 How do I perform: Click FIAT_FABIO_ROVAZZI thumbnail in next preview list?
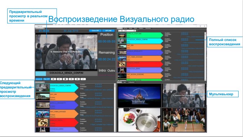pyautogui.click(x=43, y=114)
